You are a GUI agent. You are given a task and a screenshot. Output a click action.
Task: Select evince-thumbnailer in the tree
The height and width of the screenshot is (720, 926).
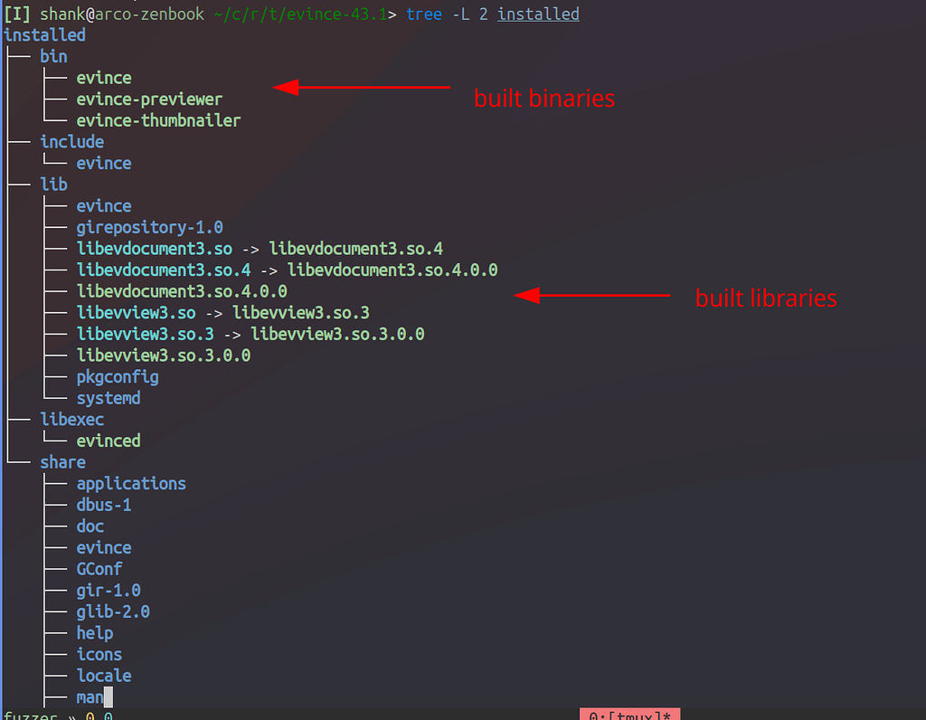(x=158, y=120)
